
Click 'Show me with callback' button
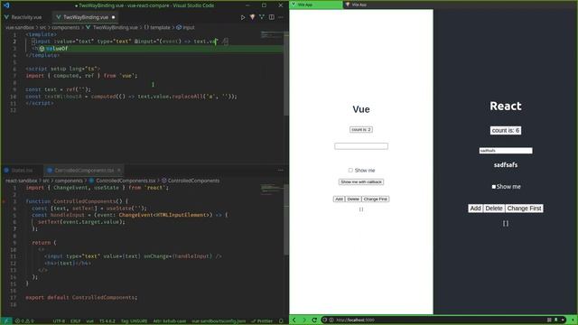(x=361, y=182)
